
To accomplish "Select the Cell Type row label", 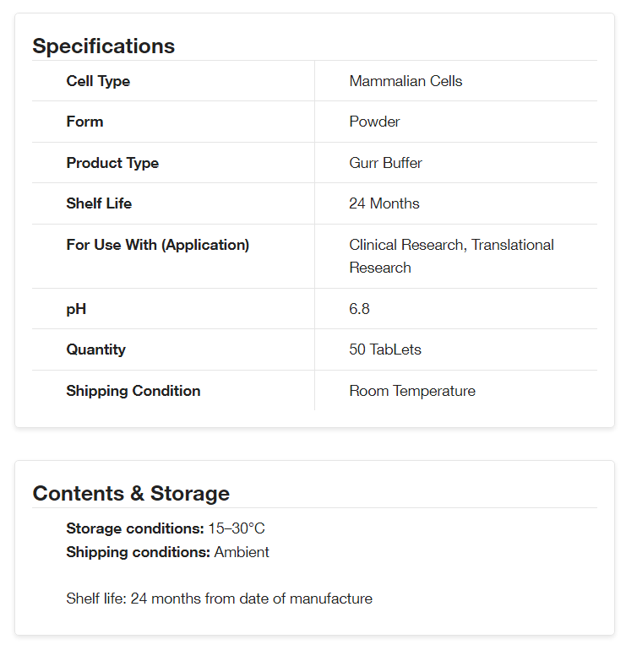I will pyautogui.click(x=98, y=81).
